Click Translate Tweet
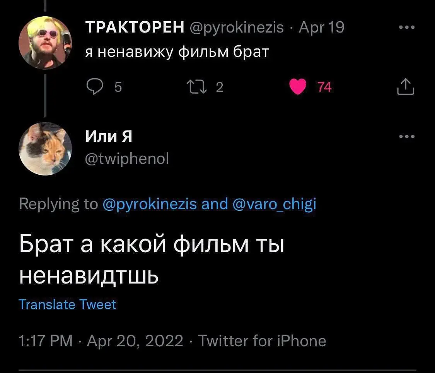Image resolution: width=435 pixels, height=373 pixels. click(x=67, y=304)
